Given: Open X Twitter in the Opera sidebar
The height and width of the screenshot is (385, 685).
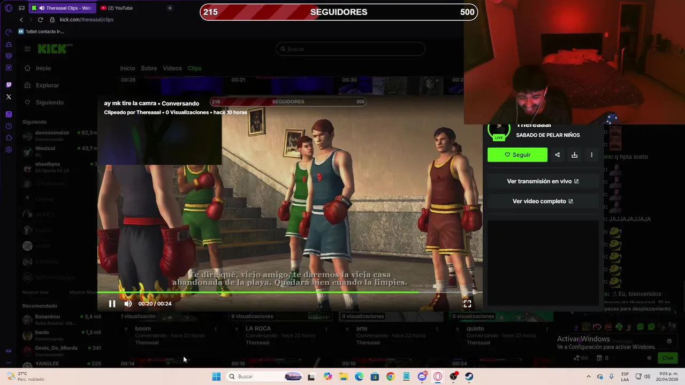Looking at the screenshot, I should coord(9,97).
